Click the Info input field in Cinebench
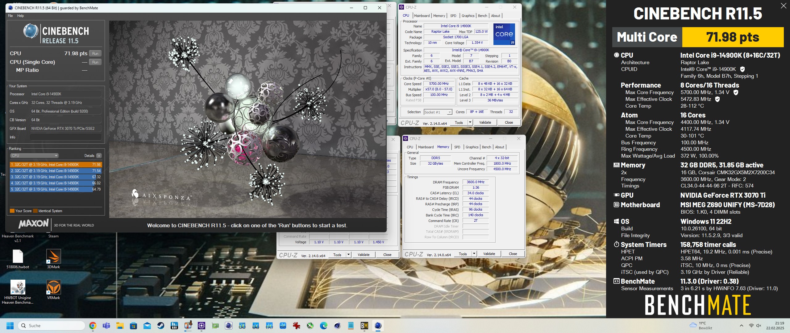Image resolution: width=790 pixels, height=333 pixels. click(66, 137)
